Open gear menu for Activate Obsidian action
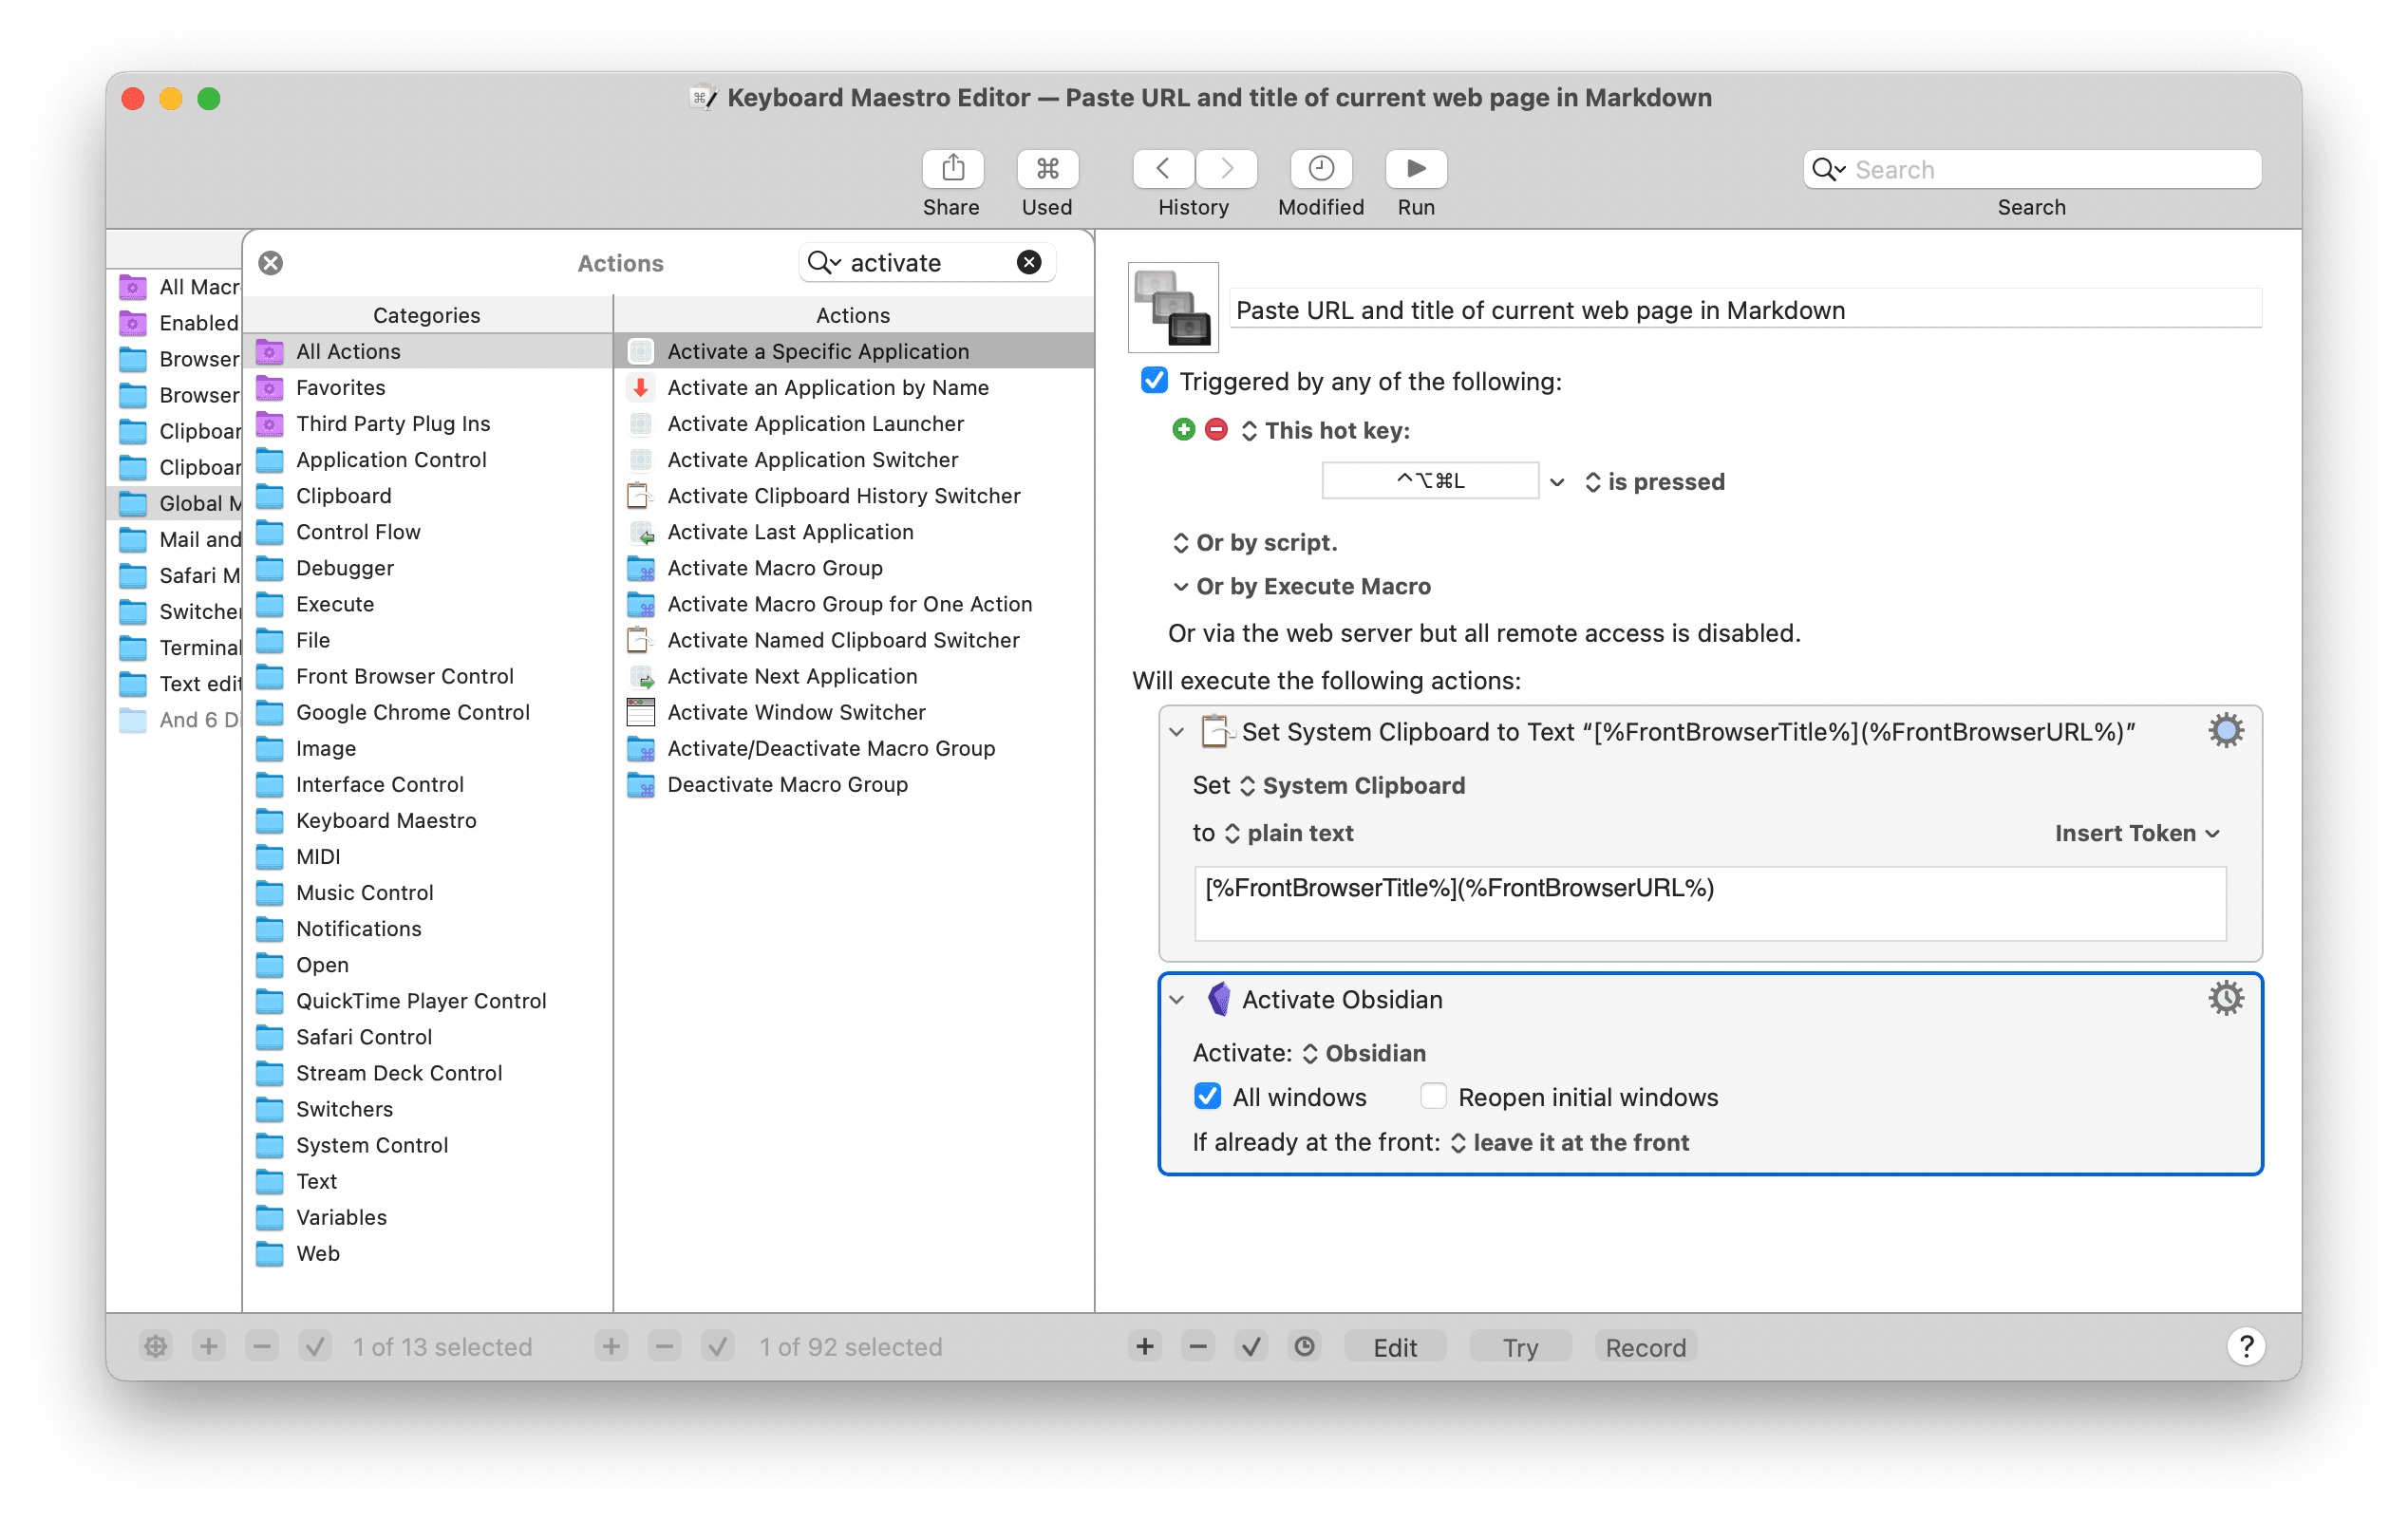This screenshot has height=1521, width=2408. click(2225, 998)
